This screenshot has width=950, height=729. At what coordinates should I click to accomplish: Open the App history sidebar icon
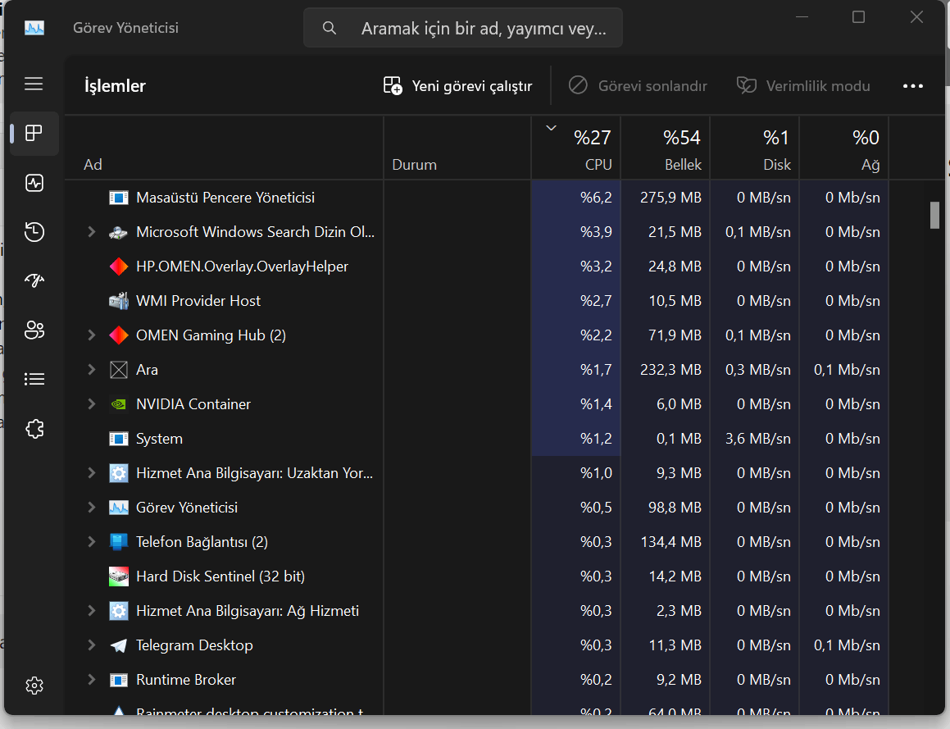click(x=34, y=231)
